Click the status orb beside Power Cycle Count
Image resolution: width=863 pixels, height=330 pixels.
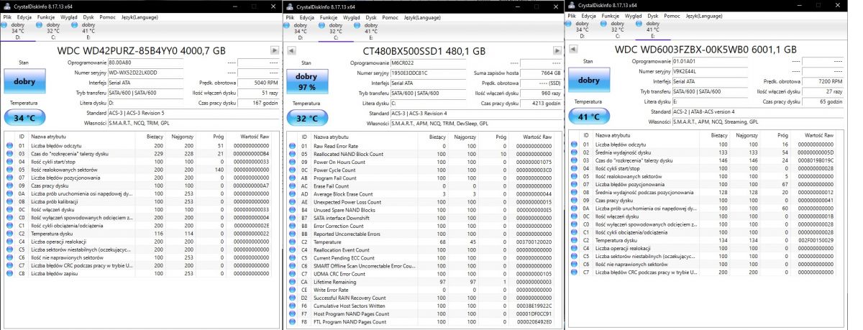point(293,170)
